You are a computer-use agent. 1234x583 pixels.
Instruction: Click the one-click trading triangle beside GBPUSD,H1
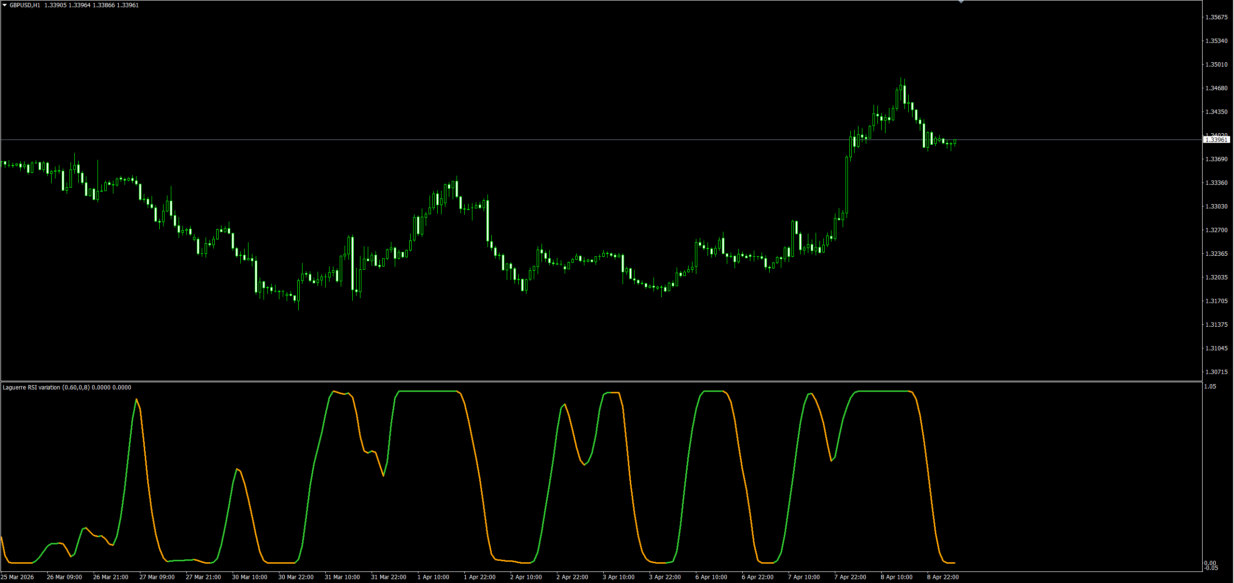click(5, 5)
